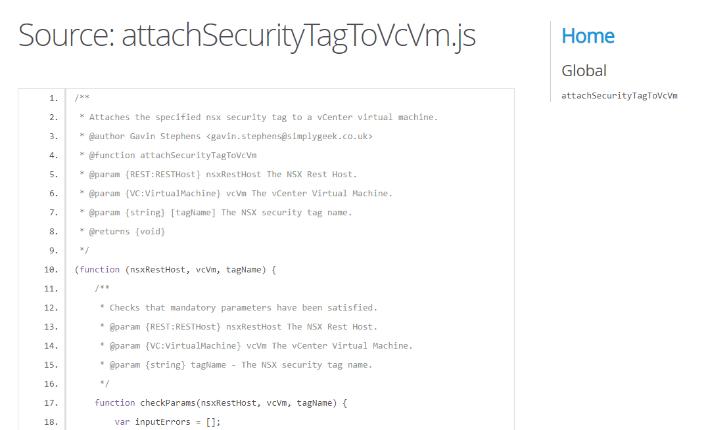Click line number 10 in gutter
This screenshot has height=430, width=708.
[x=51, y=270]
